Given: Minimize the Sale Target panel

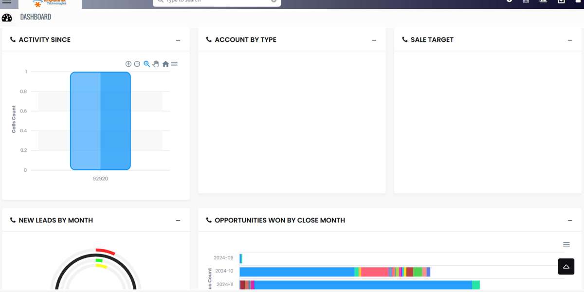Looking at the screenshot, I should [570, 40].
